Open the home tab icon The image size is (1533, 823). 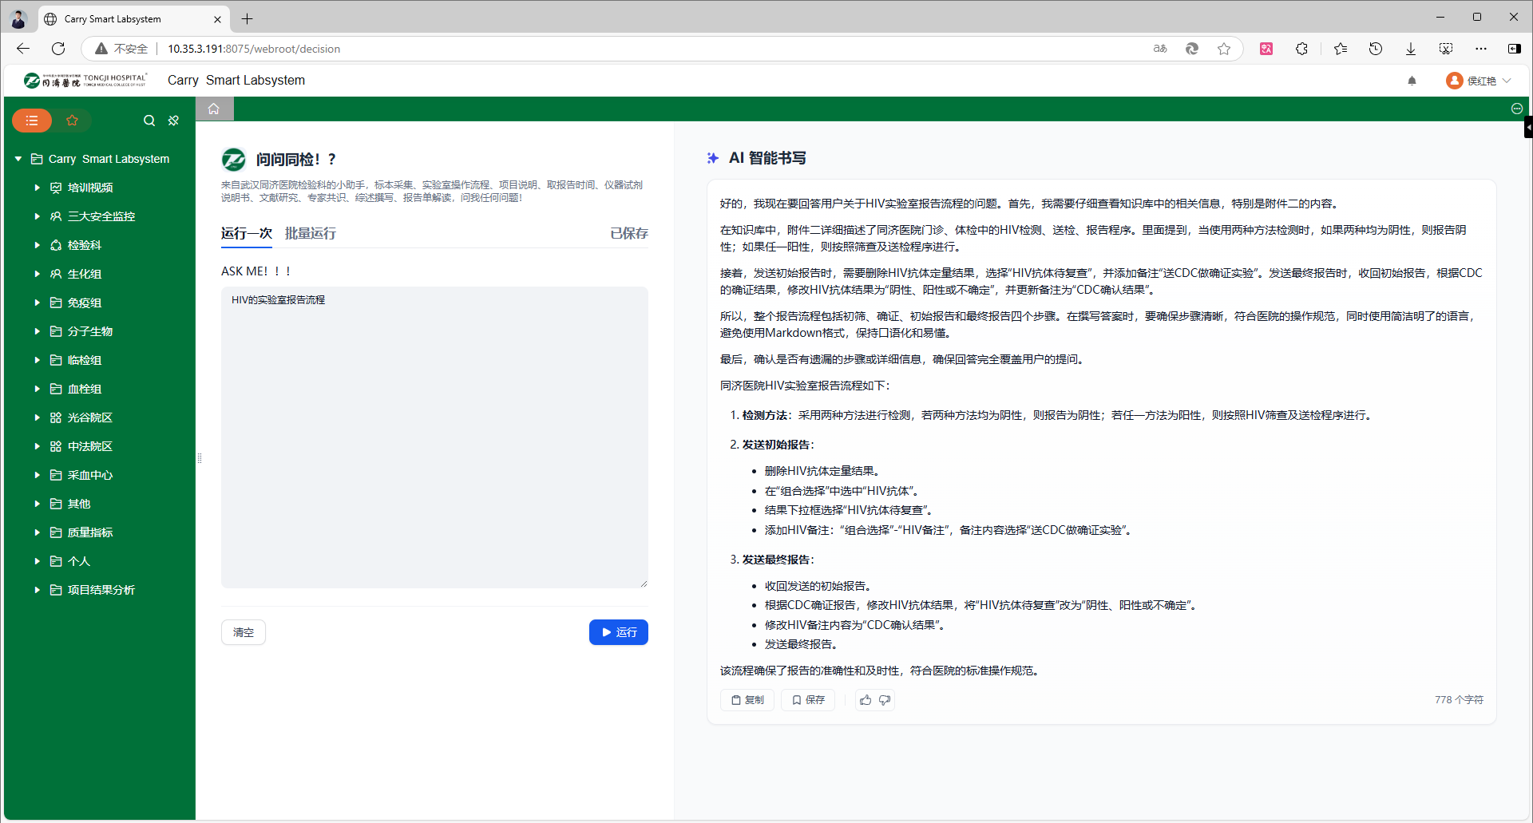214,109
